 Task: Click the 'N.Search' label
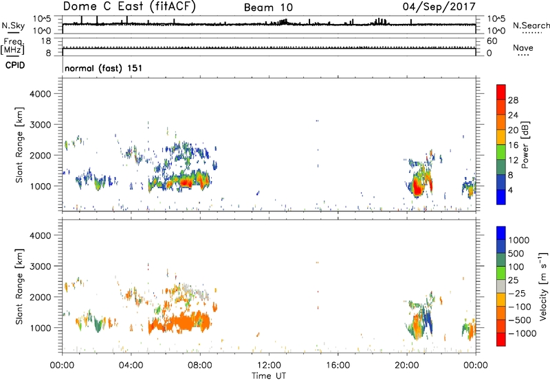[531, 25]
